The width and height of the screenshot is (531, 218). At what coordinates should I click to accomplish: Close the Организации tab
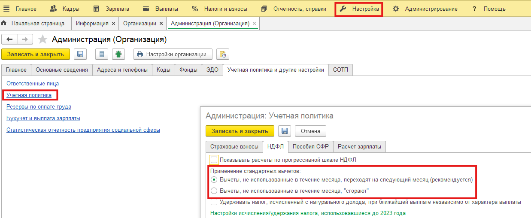(x=161, y=24)
